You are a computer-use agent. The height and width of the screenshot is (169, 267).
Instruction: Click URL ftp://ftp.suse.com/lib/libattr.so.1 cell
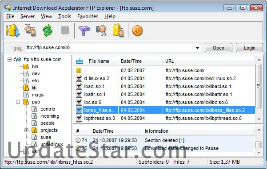click(199, 94)
